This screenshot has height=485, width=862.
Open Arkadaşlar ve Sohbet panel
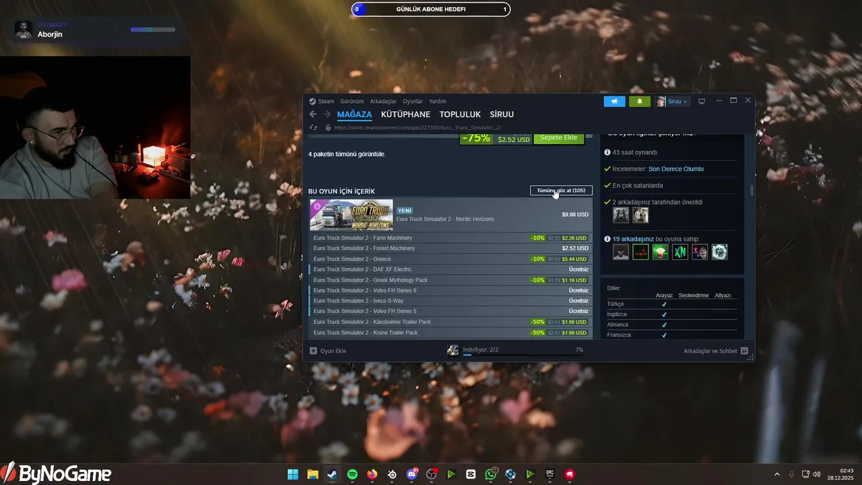[x=715, y=351]
